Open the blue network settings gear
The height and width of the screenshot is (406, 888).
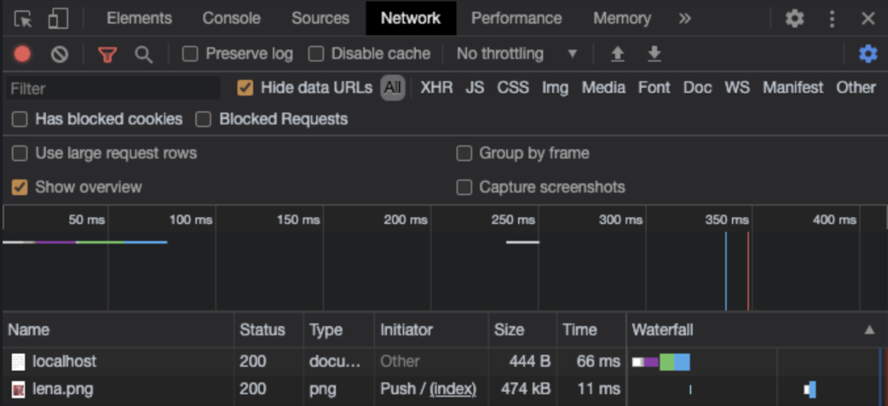[867, 54]
